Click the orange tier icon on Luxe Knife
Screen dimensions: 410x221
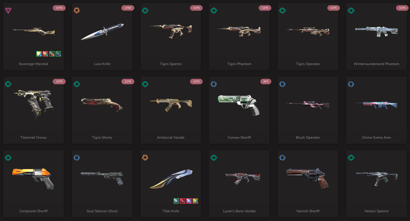[77, 11]
